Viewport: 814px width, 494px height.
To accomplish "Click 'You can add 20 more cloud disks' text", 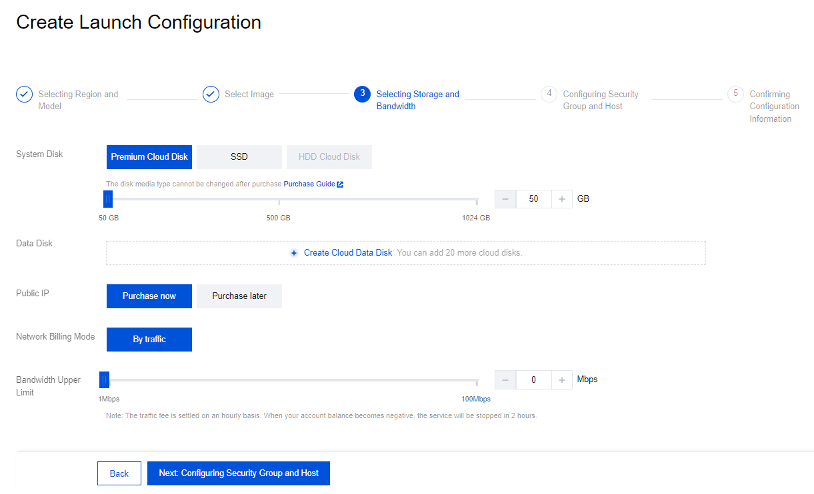I will coord(459,253).
